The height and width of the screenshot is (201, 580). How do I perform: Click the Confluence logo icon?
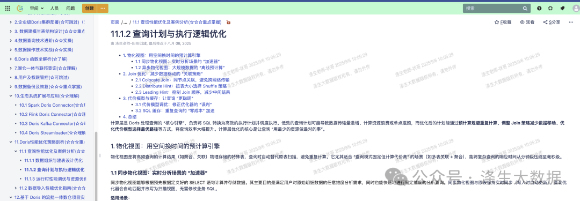20,8
